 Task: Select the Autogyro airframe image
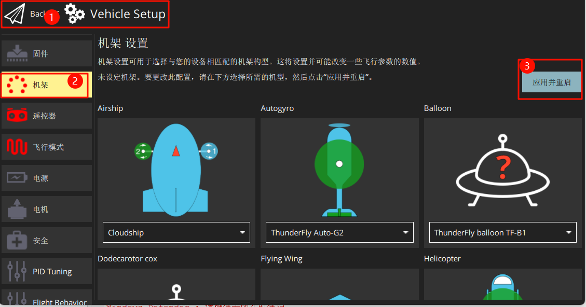(339, 169)
